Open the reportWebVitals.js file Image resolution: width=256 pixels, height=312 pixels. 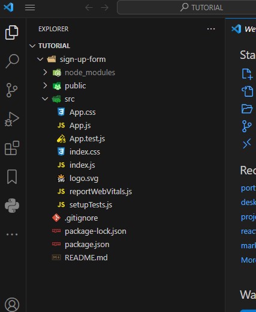125,192
